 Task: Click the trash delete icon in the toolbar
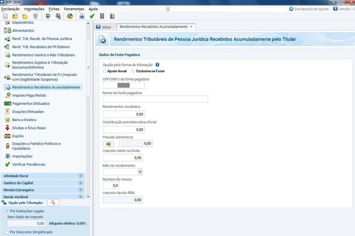[x=35, y=16]
